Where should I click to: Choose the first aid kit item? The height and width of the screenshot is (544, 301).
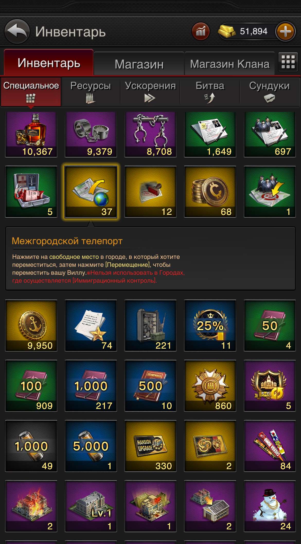(x=31, y=192)
